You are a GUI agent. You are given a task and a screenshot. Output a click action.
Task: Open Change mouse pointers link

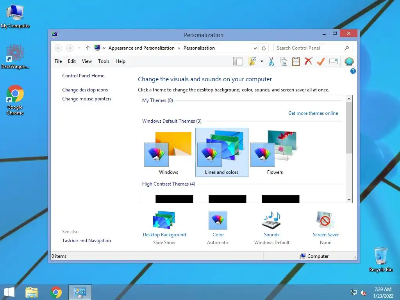point(87,99)
